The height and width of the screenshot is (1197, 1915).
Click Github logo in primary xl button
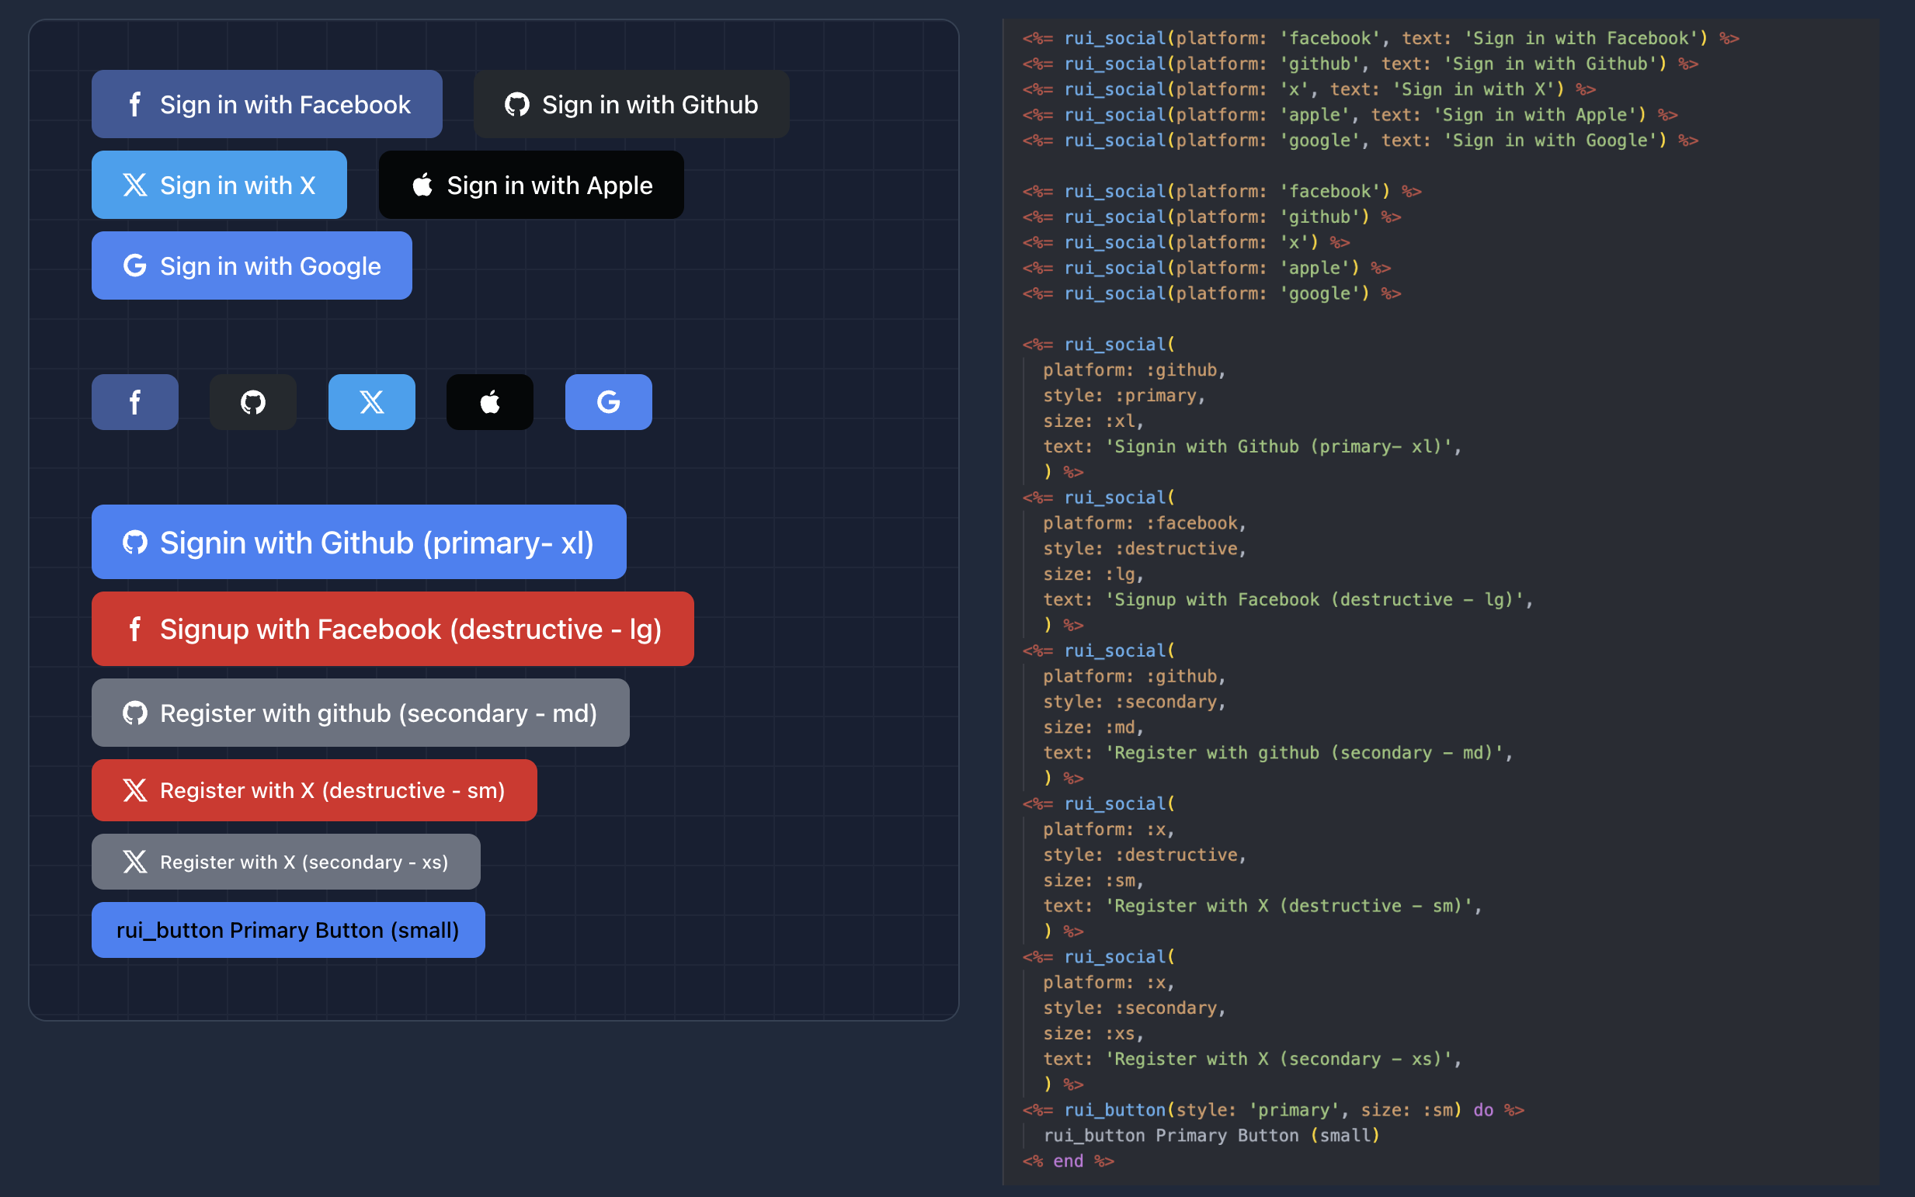click(135, 543)
